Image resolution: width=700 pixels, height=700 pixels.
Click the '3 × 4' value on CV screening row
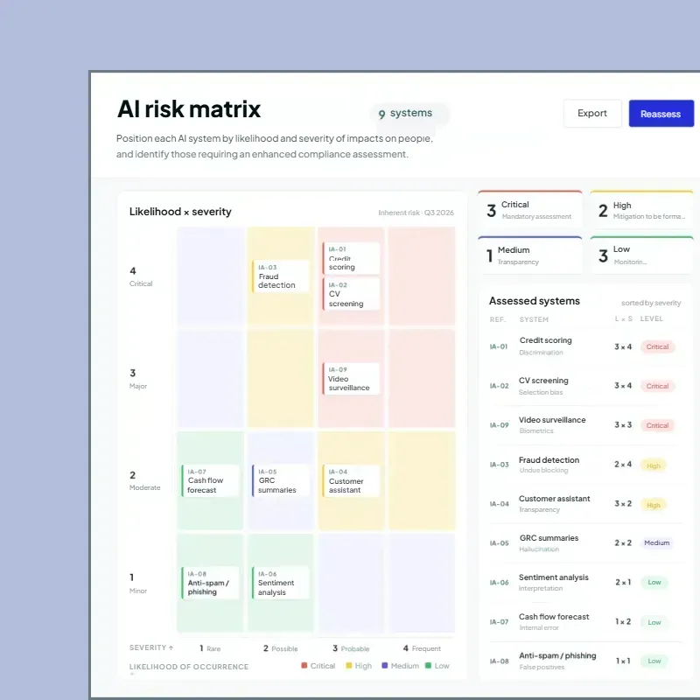pos(623,385)
